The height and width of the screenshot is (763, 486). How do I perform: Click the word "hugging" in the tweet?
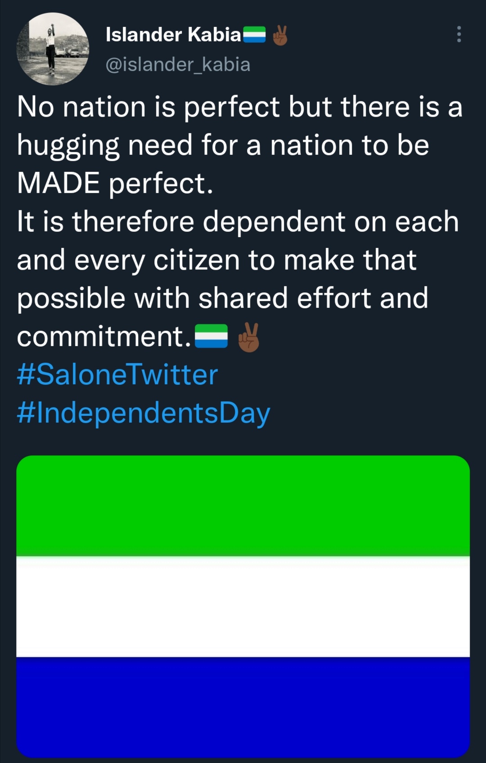click(68, 146)
